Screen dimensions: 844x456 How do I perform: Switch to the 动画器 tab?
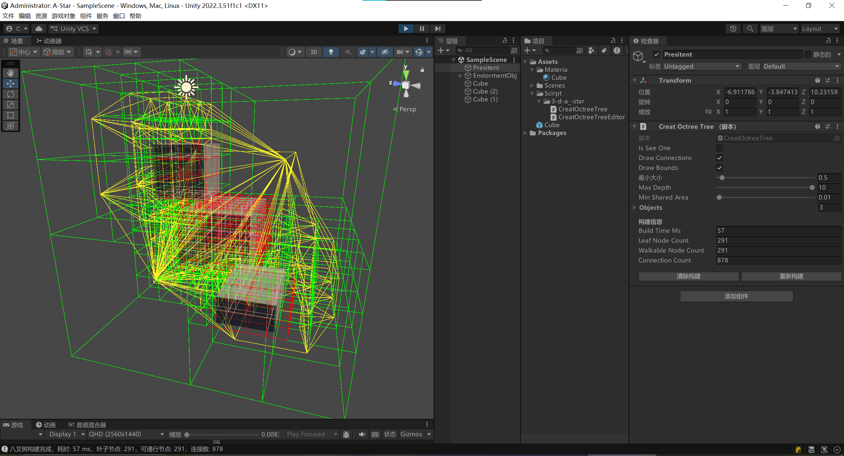49,41
